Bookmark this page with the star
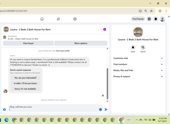This screenshot has width=170, height=124. pos(151,11)
